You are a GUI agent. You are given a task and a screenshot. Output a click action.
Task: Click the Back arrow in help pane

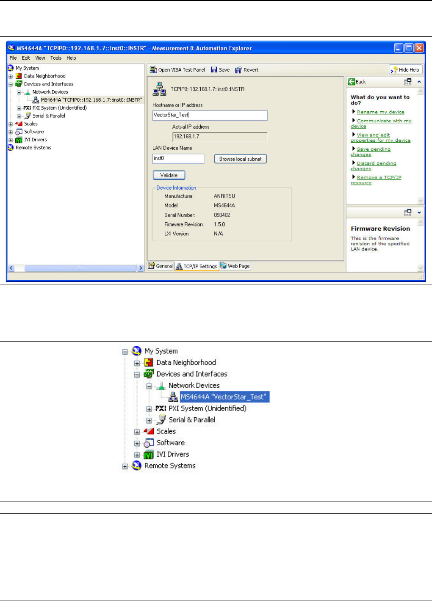click(x=352, y=82)
